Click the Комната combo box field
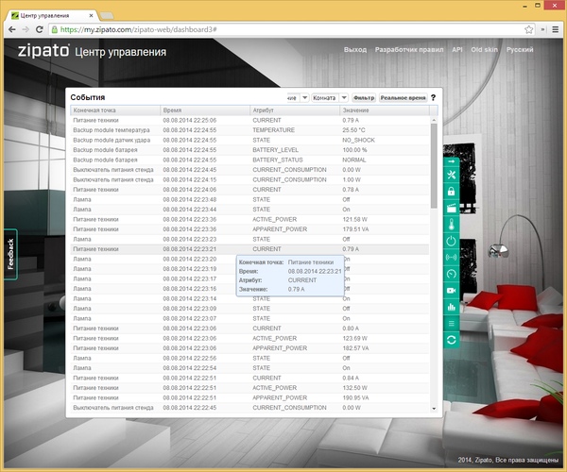This screenshot has height=472, width=567. (x=325, y=97)
